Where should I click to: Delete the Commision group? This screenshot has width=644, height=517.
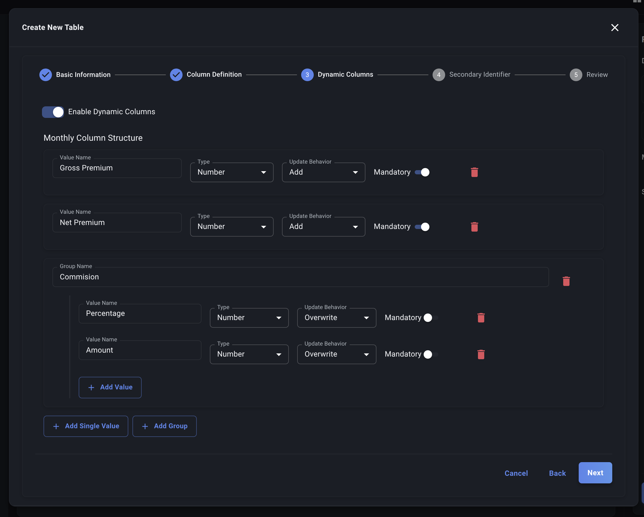tap(566, 281)
